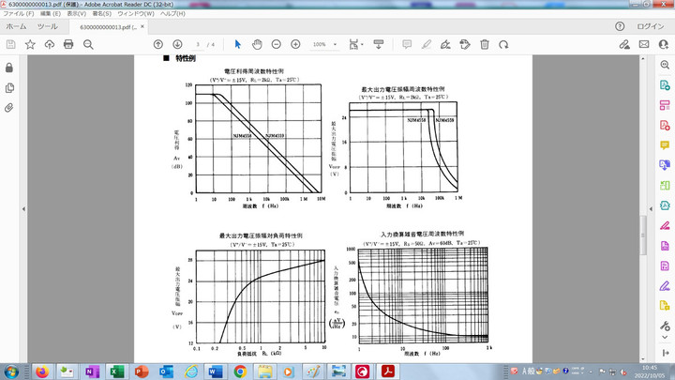Click the page number input field

(198, 44)
